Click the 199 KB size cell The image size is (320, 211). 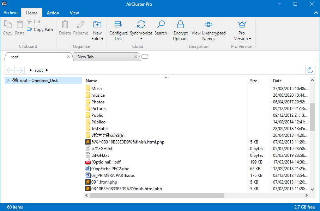click(256, 162)
